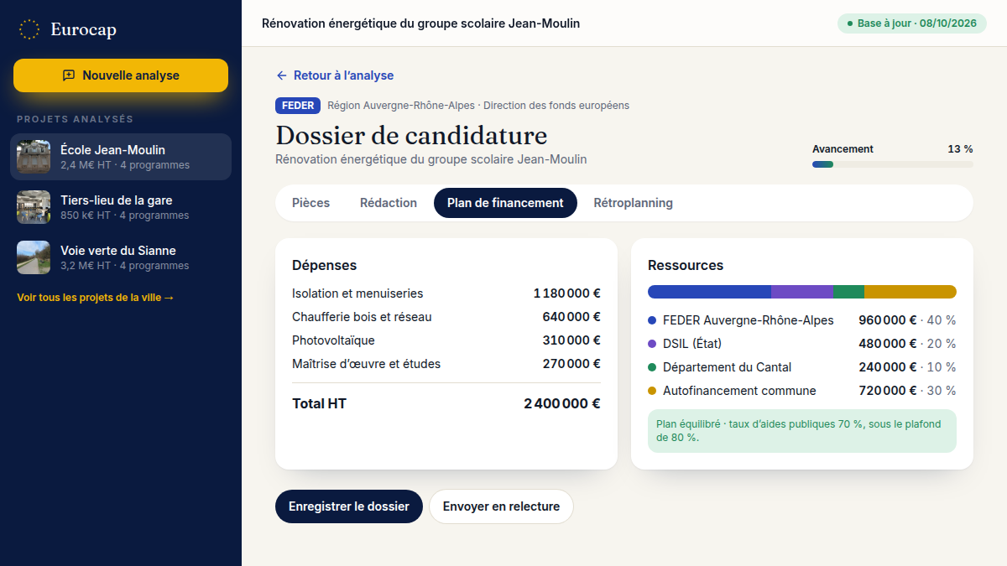Click the amount 640 000 €
Viewport: 1007px width, 566px height.
(571, 317)
